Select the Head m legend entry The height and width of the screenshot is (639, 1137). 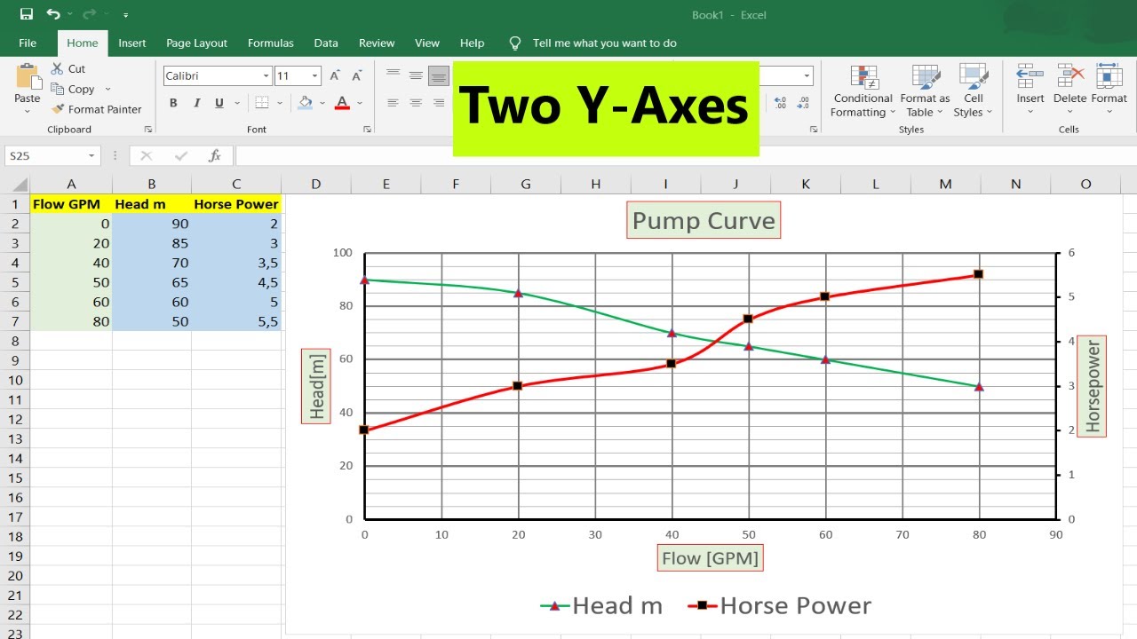pyautogui.click(x=601, y=605)
